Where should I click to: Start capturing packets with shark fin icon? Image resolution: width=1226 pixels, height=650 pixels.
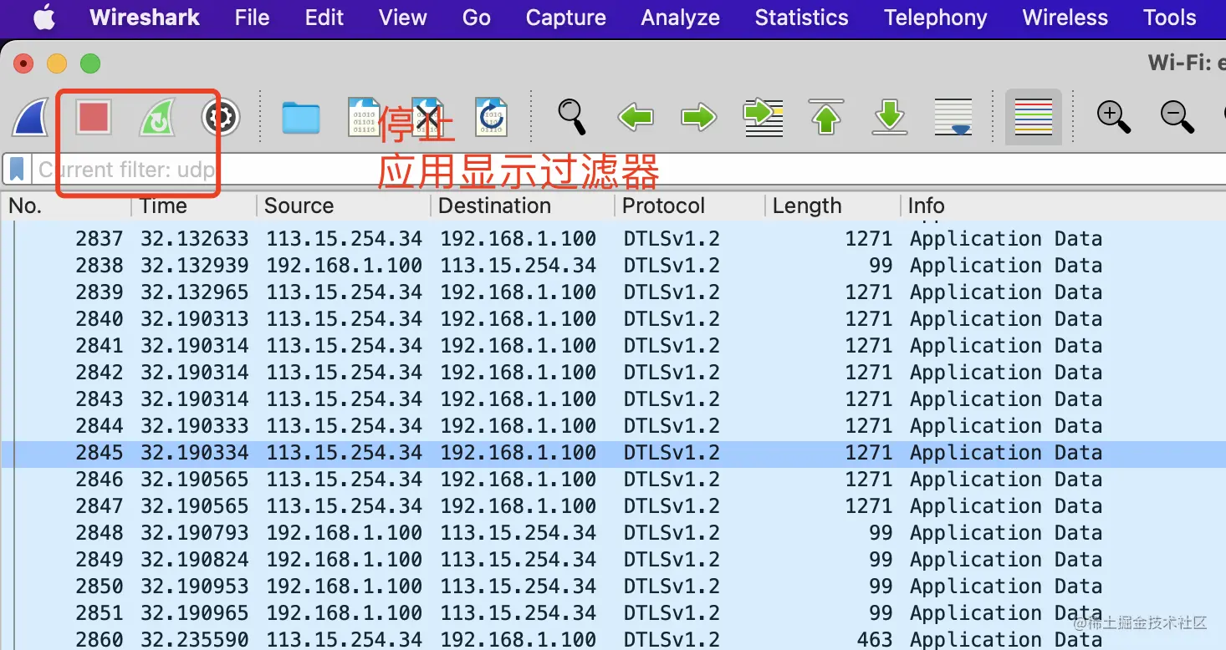pyautogui.click(x=30, y=117)
